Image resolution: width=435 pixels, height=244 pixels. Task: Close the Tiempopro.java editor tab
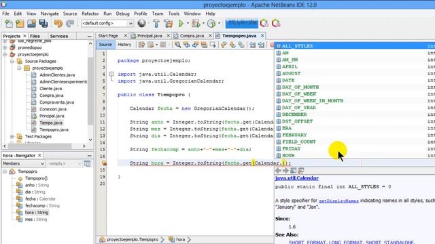[262, 36]
